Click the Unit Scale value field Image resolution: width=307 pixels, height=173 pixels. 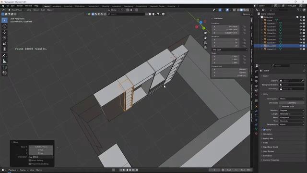pyautogui.click(x=292, y=103)
